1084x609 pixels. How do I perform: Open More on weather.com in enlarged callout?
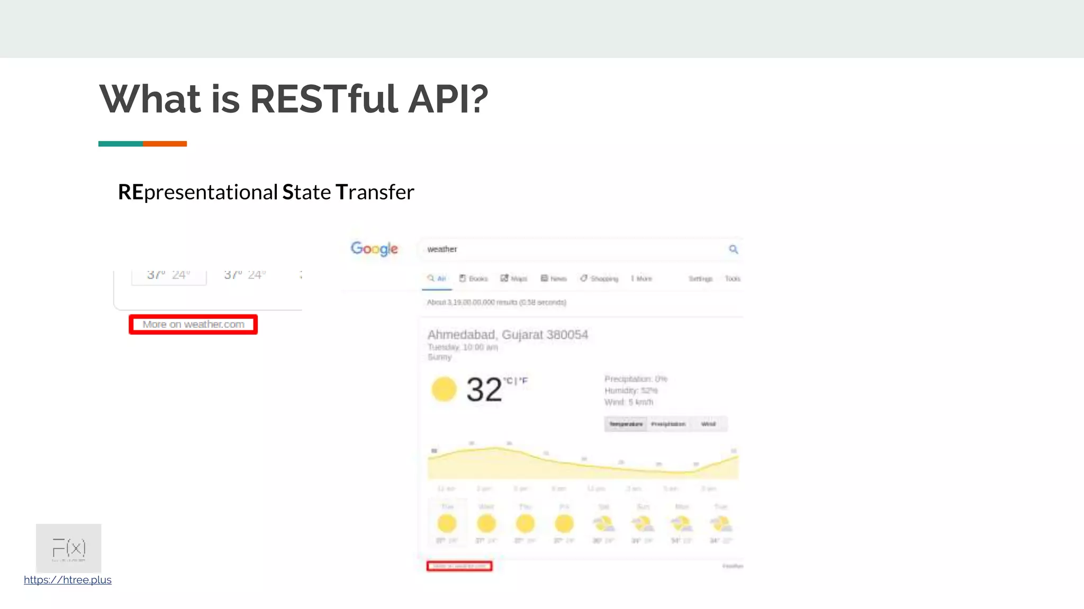click(x=193, y=325)
